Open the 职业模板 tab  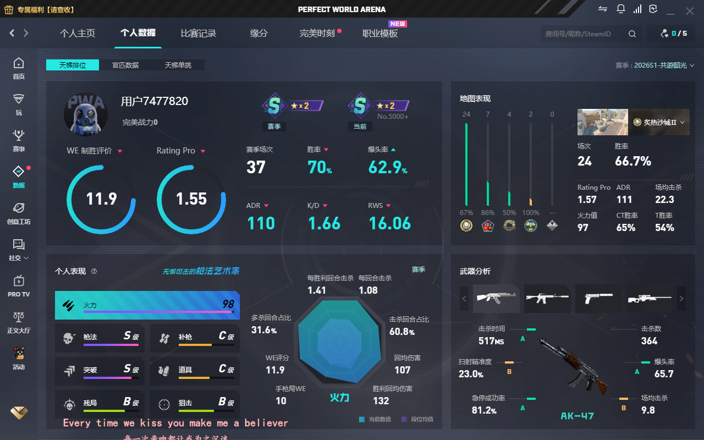380,34
